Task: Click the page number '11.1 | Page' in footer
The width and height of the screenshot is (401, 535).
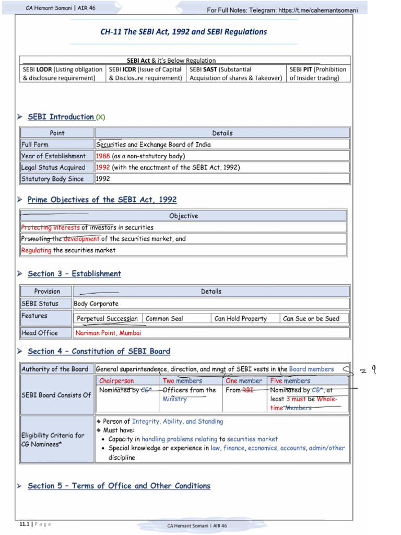Action: [x=35, y=524]
